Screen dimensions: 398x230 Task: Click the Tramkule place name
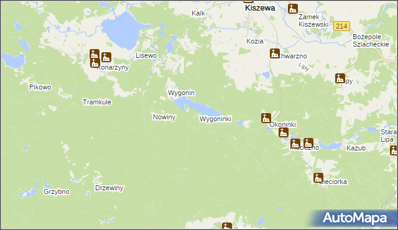pyautogui.click(x=97, y=102)
